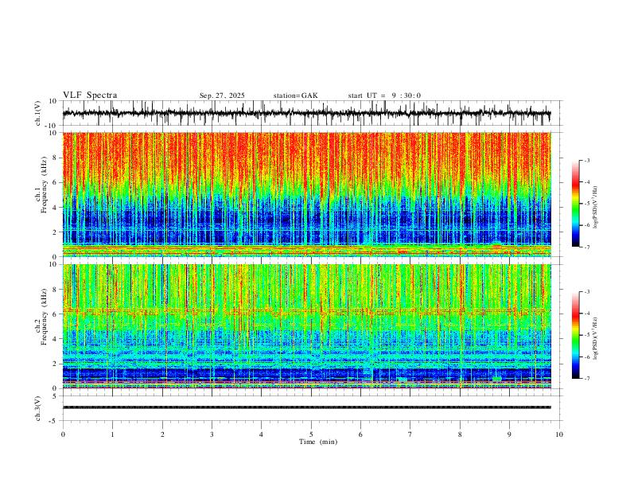Image resolution: width=630 pixels, height=487 pixels.
Task: Click the date 'Sep. 27, 2025'
Action: pos(222,95)
